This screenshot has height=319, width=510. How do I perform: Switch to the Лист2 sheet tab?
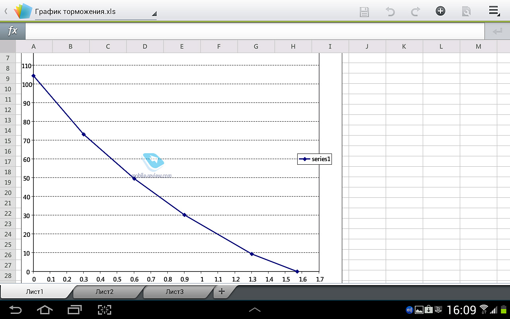tap(104, 292)
